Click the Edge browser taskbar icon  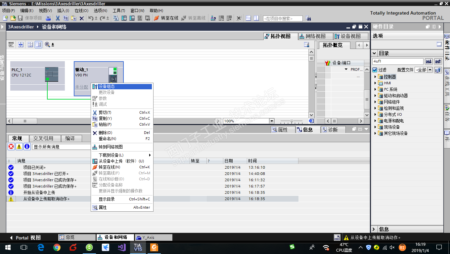pos(41,247)
